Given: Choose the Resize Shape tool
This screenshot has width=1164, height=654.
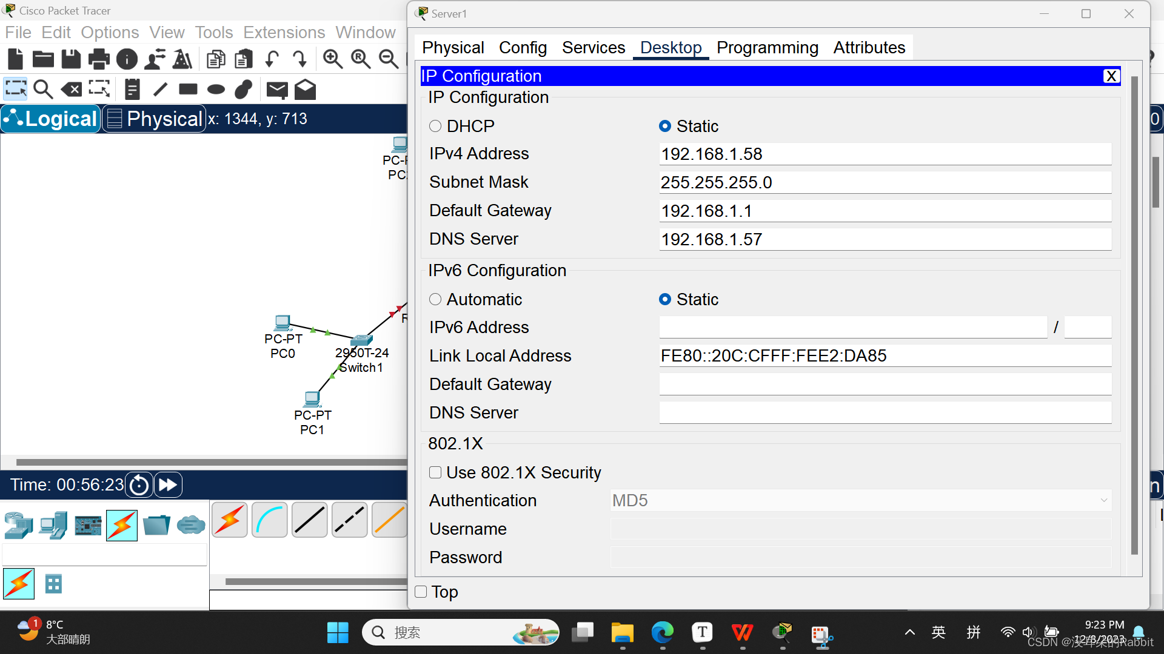Looking at the screenshot, I should (x=99, y=89).
